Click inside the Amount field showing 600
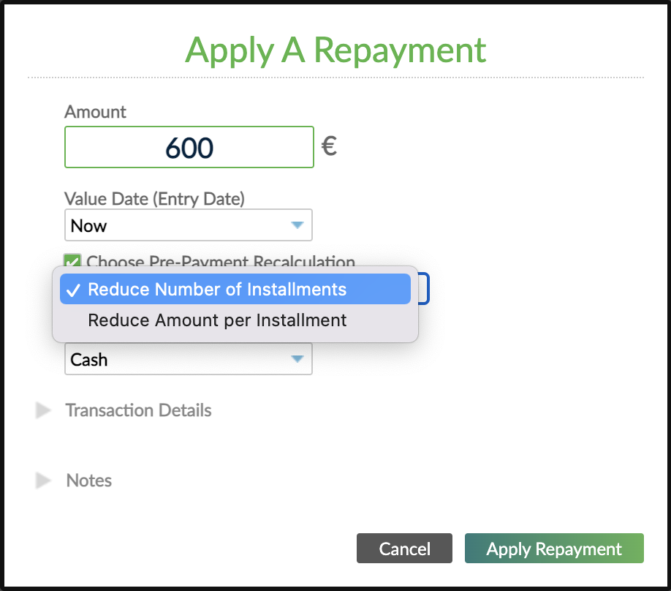This screenshot has height=591, width=671. 189,146
